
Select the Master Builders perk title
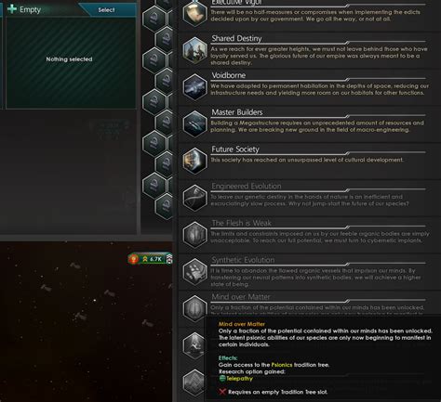pyautogui.click(x=237, y=112)
